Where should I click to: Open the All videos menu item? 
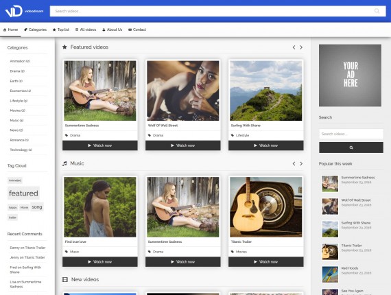pyautogui.click(x=86, y=29)
